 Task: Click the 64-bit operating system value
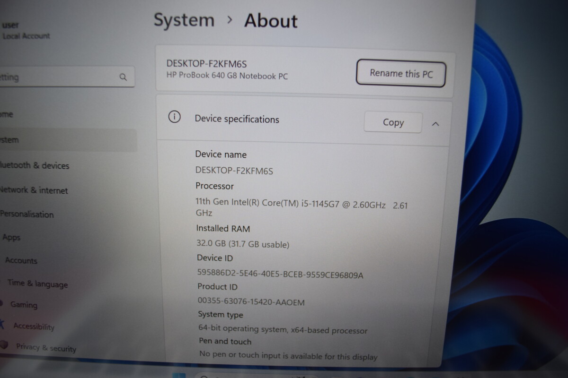coord(283,329)
